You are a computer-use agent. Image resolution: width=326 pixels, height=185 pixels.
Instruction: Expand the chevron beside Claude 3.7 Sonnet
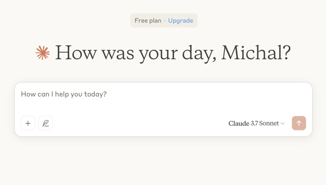click(283, 124)
